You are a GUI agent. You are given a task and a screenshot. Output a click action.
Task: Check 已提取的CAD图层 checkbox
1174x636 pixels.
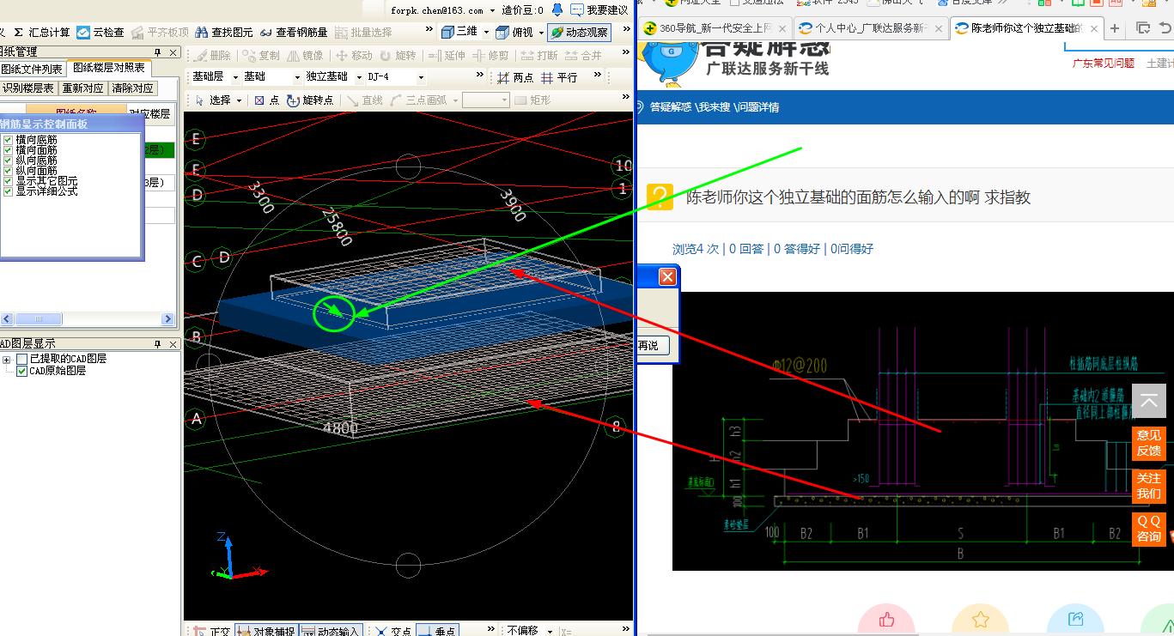click(x=22, y=359)
